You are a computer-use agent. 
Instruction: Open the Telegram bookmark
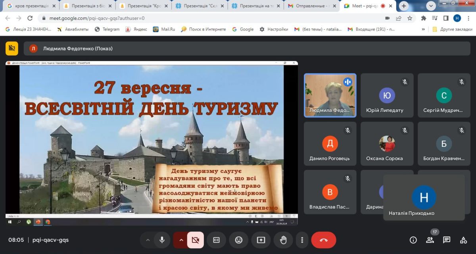click(x=107, y=29)
